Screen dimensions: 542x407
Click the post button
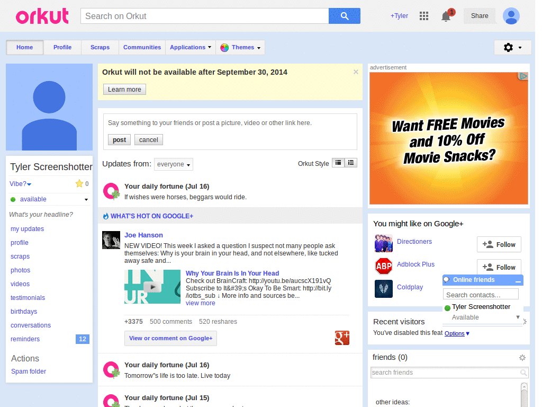click(x=119, y=140)
